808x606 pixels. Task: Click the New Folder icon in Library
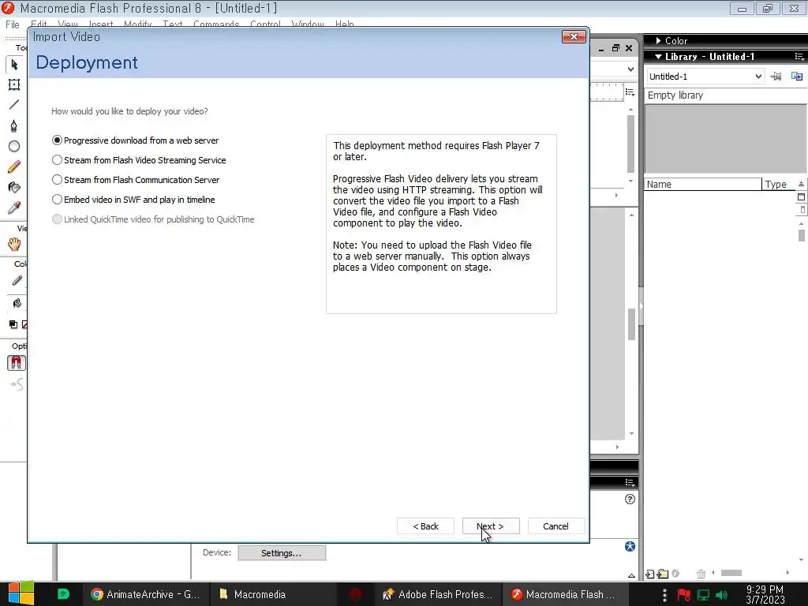(x=663, y=574)
